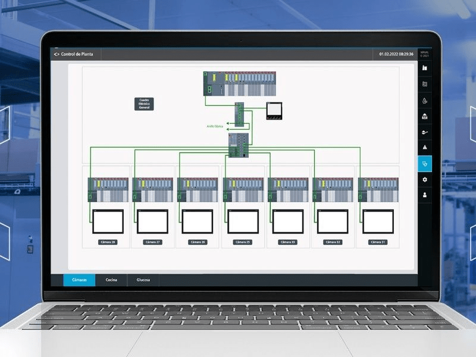The height and width of the screenshot is (357, 476).
Task: Open the warning triangle alarms icon
Action: click(425, 148)
